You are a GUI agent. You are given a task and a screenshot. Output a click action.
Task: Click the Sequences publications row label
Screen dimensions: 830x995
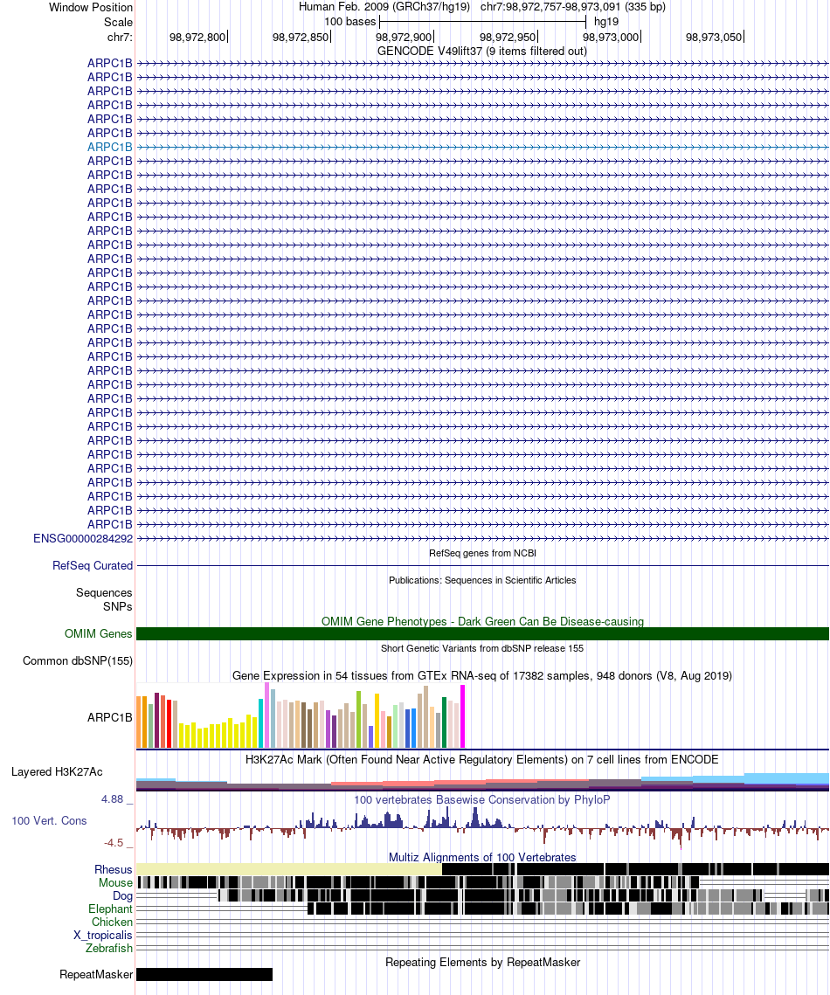(104, 592)
